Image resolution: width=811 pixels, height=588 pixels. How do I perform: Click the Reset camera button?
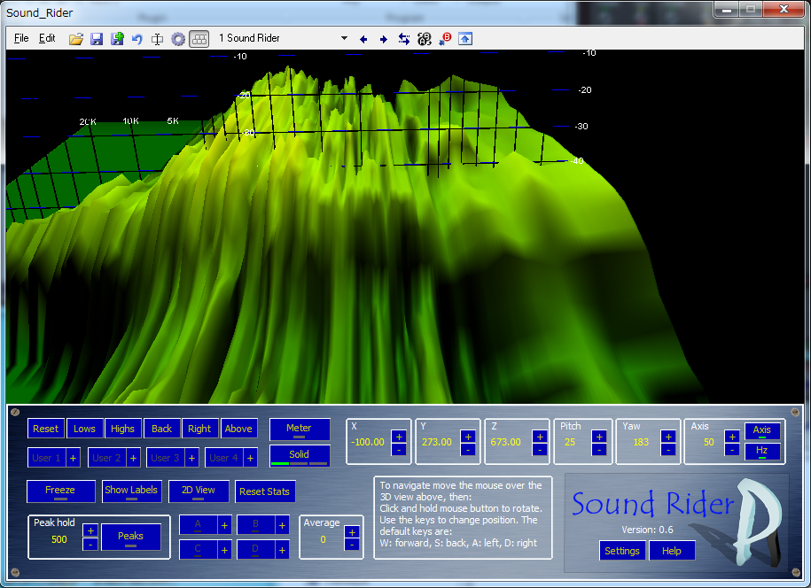pos(45,429)
